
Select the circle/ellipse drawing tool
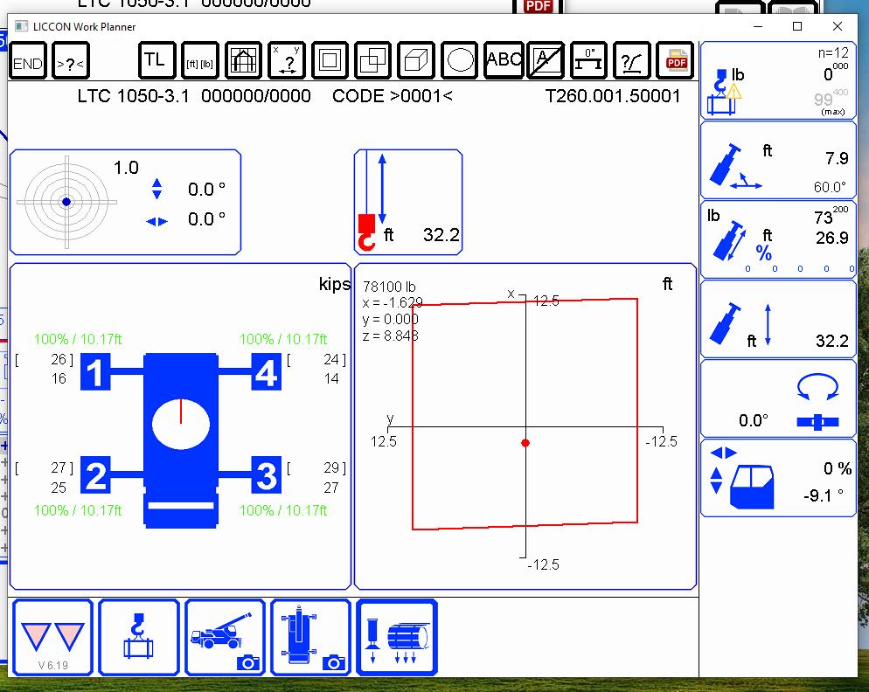click(460, 60)
